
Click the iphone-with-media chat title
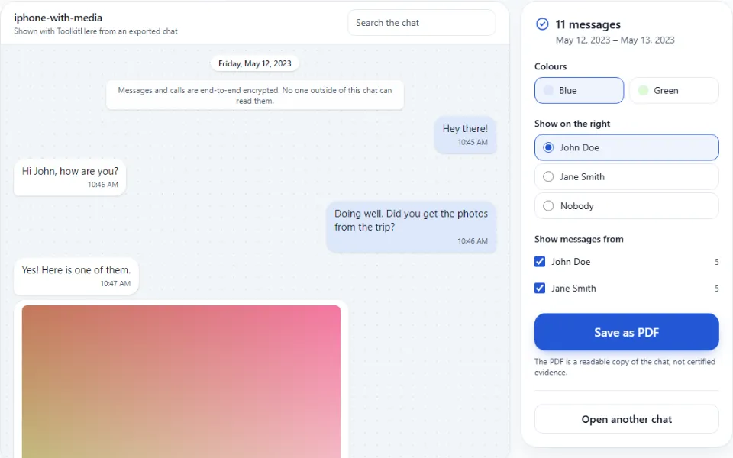tap(58, 18)
